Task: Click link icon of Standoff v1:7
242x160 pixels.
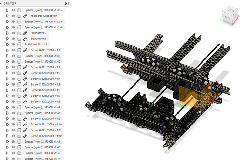Action: (25, 33)
